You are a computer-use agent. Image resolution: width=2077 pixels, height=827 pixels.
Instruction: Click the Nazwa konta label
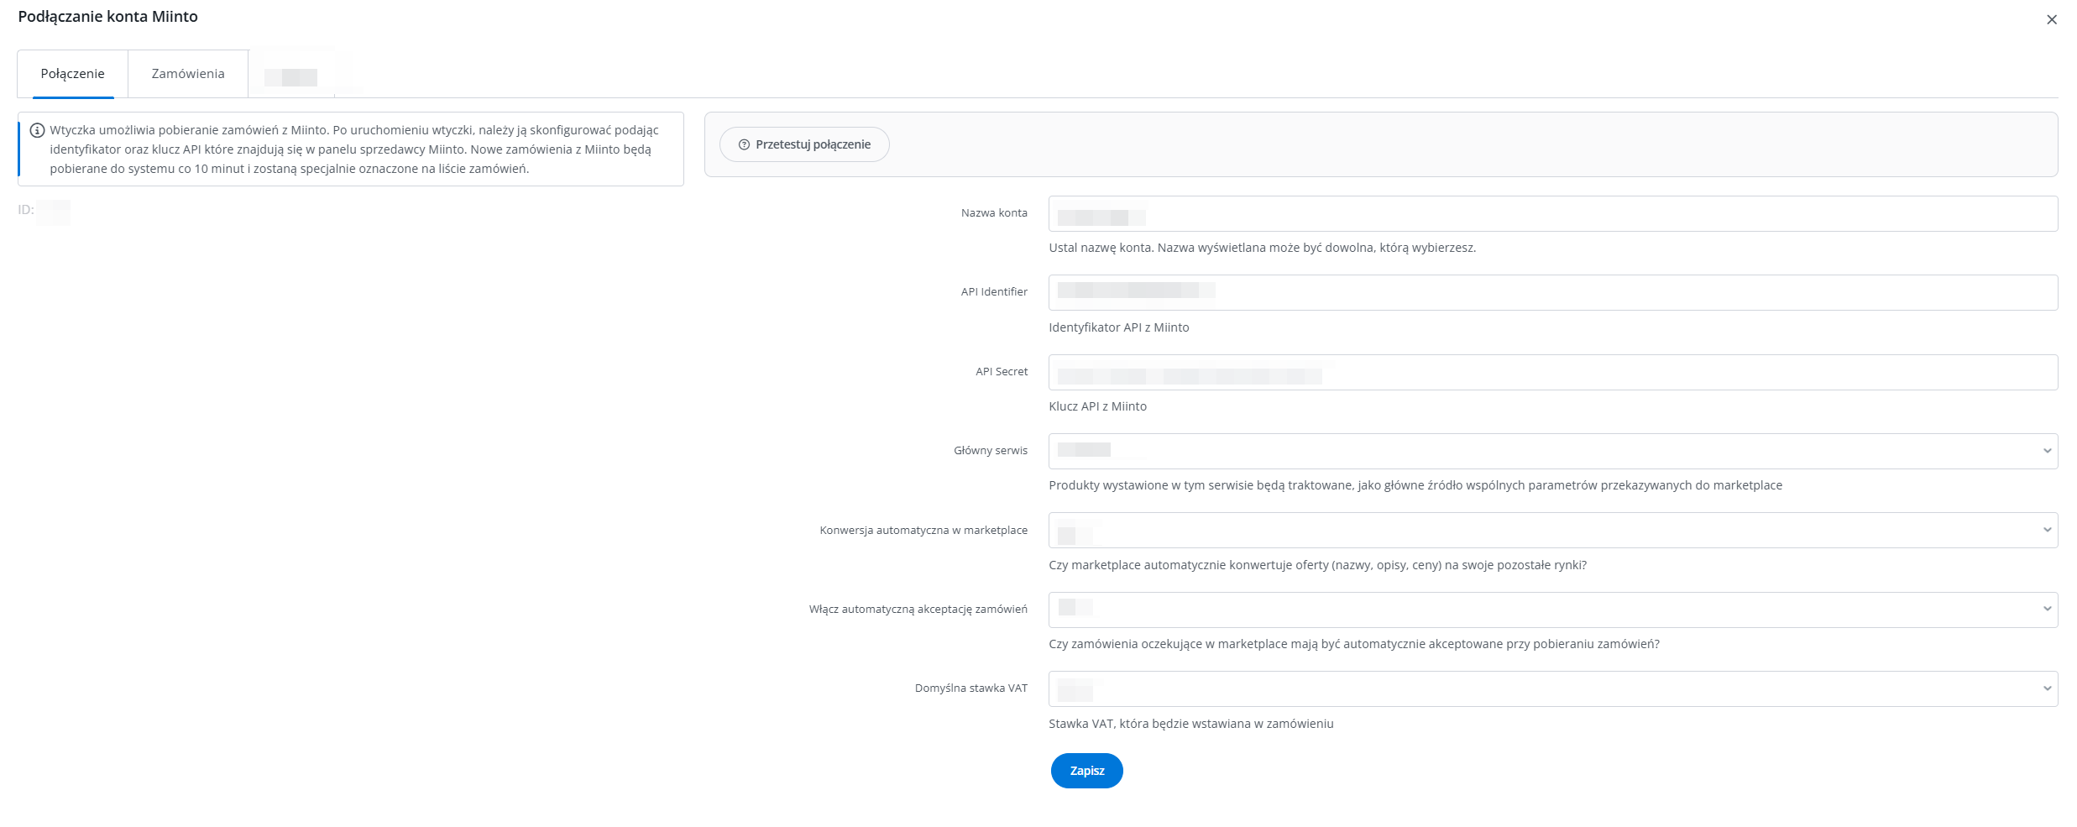pos(994,213)
